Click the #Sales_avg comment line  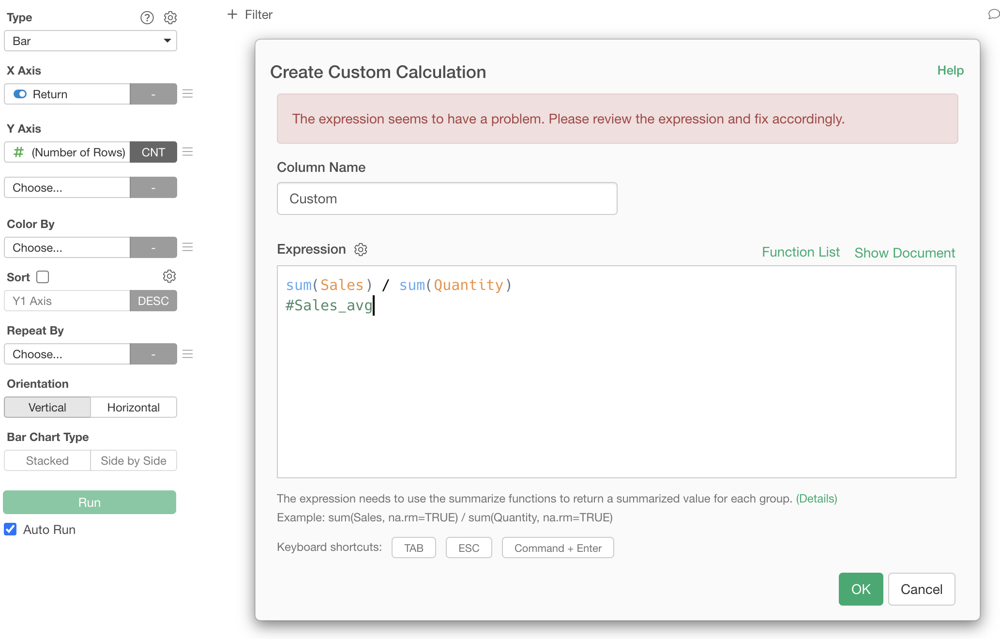click(329, 305)
